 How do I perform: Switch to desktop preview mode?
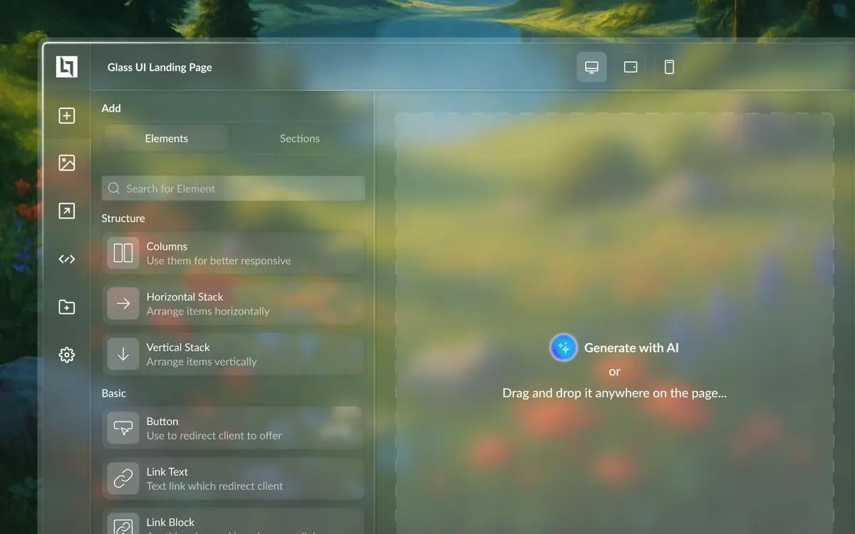[591, 67]
